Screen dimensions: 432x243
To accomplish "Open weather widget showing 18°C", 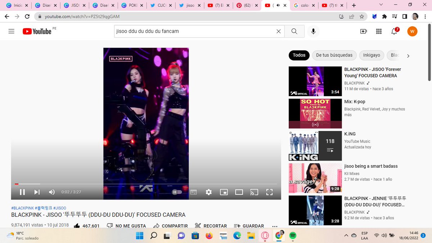I will [23, 235].
